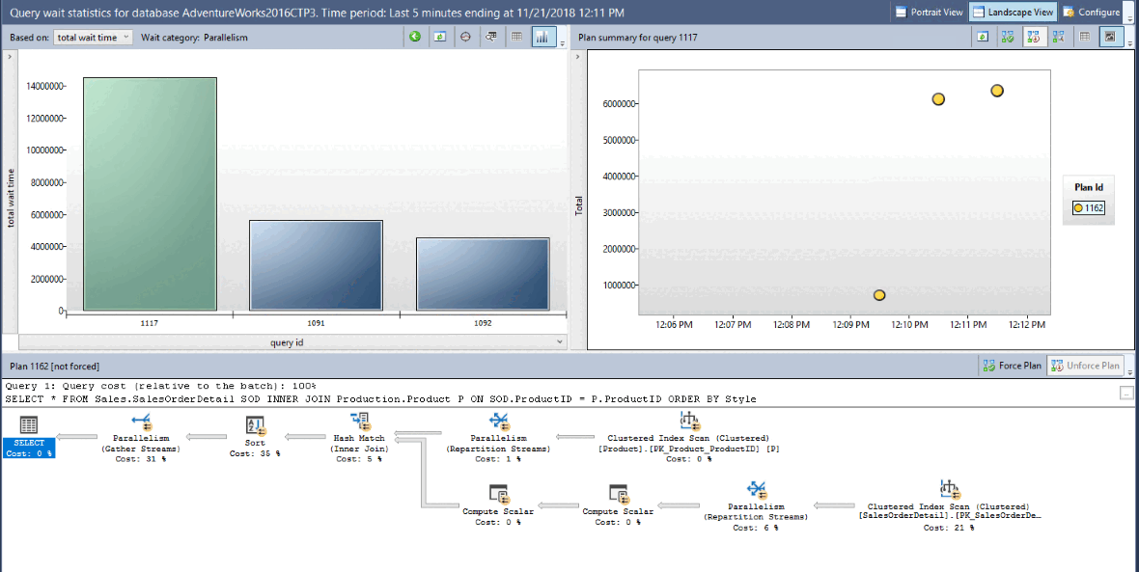Click the compare plans icon in plan summary
This screenshot has height=572, width=1139.
[1059, 37]
